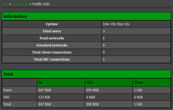Click the Total client connections label
The width and height of the screenshot is (173, 110).
click(x=52, y=52)
